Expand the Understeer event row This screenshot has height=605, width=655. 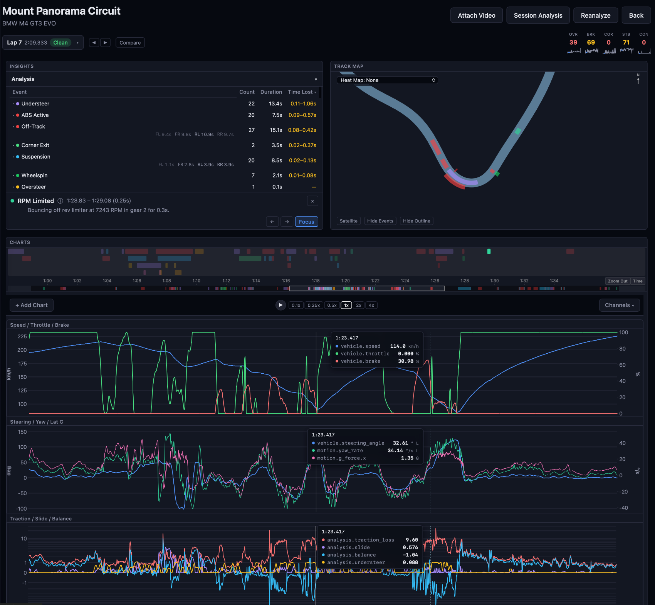coord(164,104)
